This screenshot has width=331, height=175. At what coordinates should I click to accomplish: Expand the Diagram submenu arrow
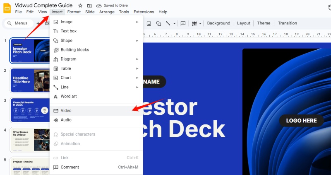137,59
